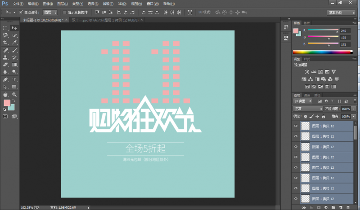Select the Crop tool
The image size is (360, 210).
5,42
